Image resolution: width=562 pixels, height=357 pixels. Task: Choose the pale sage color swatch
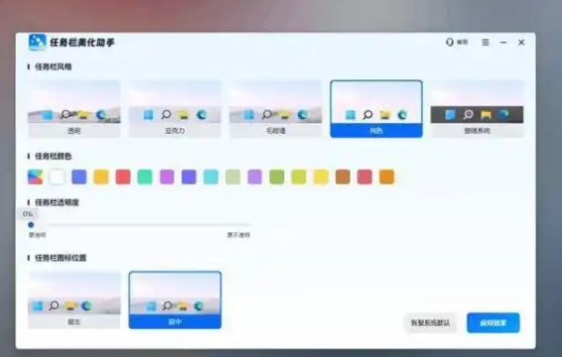(233, 177)
